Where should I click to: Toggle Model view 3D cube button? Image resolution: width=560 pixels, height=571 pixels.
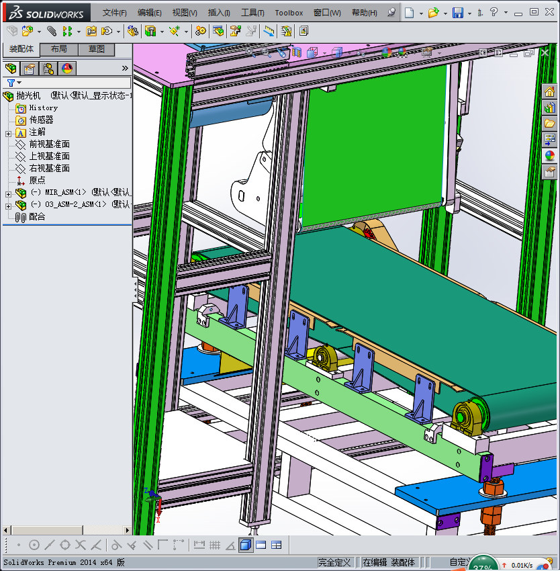(x=246, y=545)
